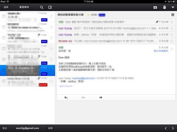
Task: Open the highlighted 11/23 email row
Action: coord(28,70)
